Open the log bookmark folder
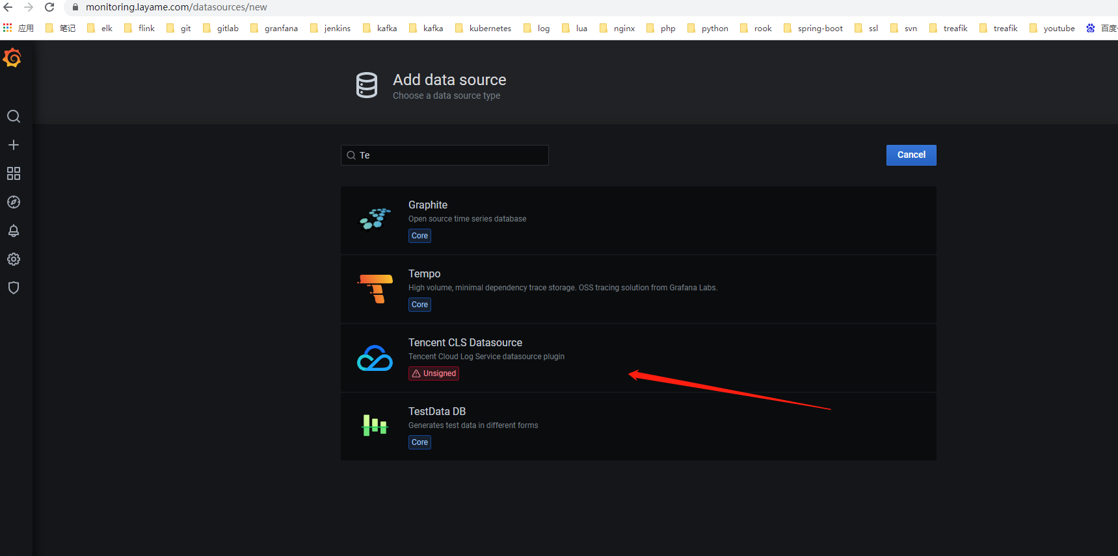1118x556 pixels. click(x=537, y=28)
